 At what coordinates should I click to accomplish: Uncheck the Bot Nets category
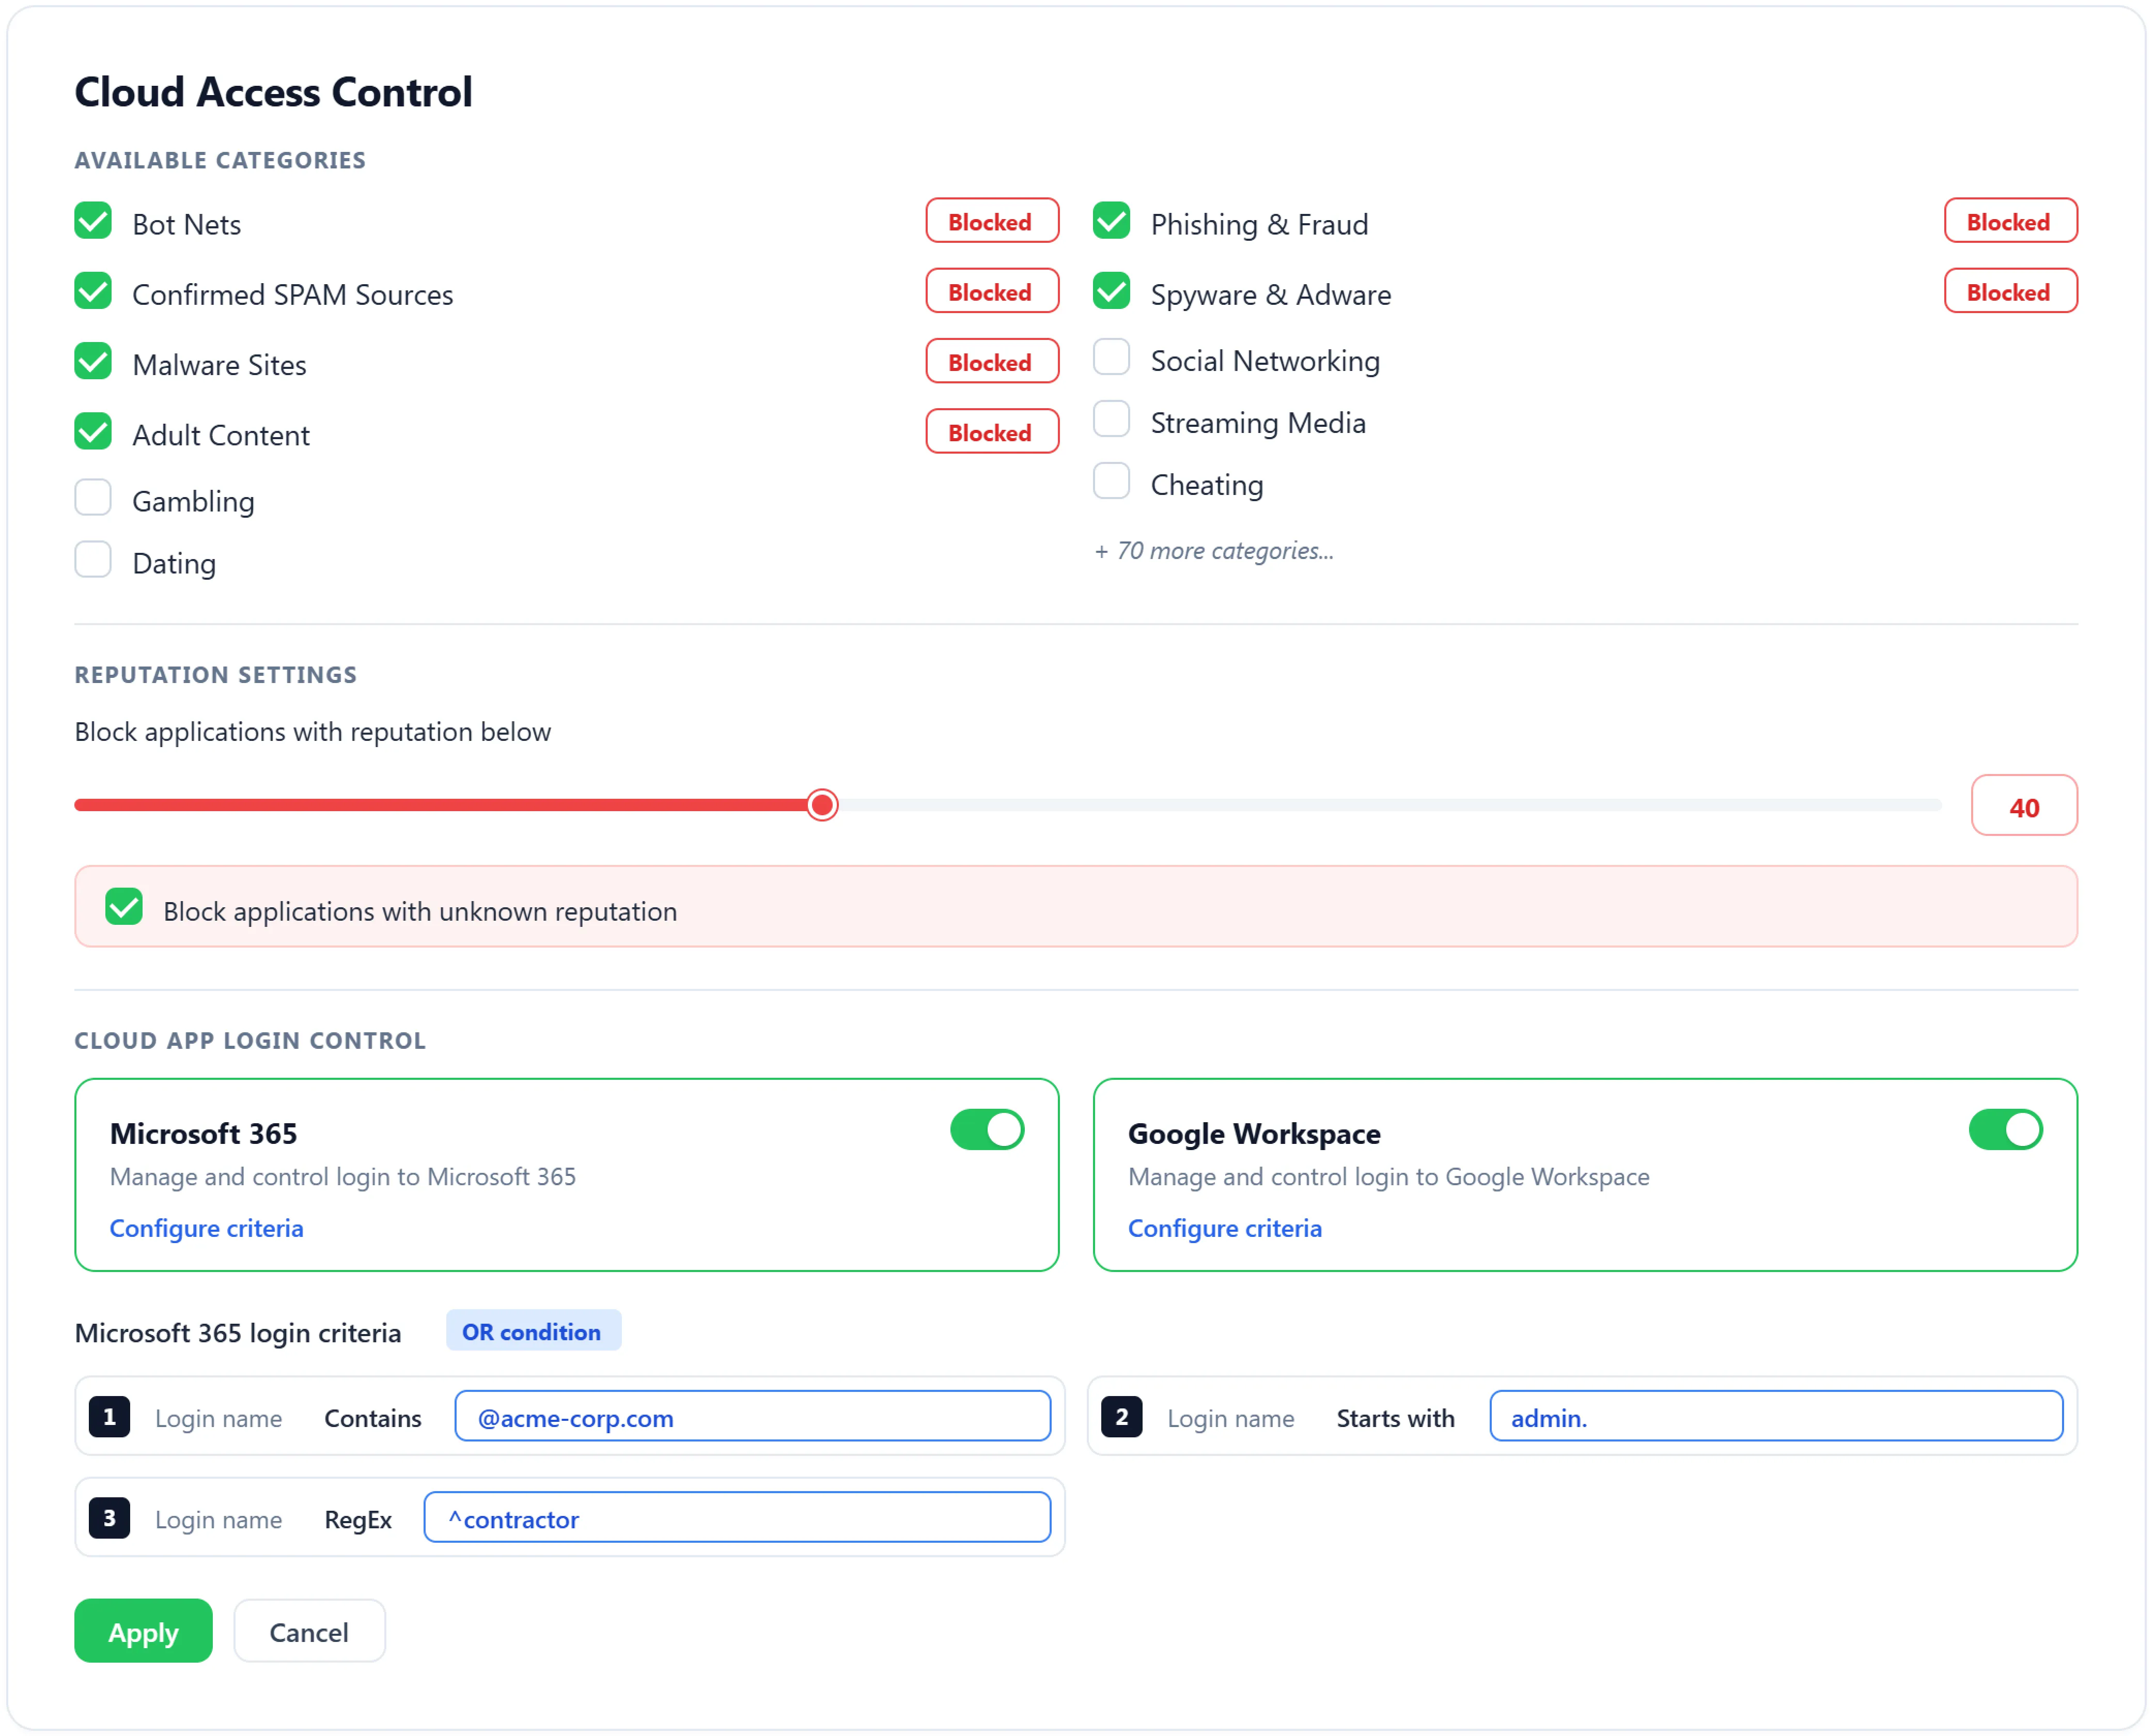coord(93,221)
